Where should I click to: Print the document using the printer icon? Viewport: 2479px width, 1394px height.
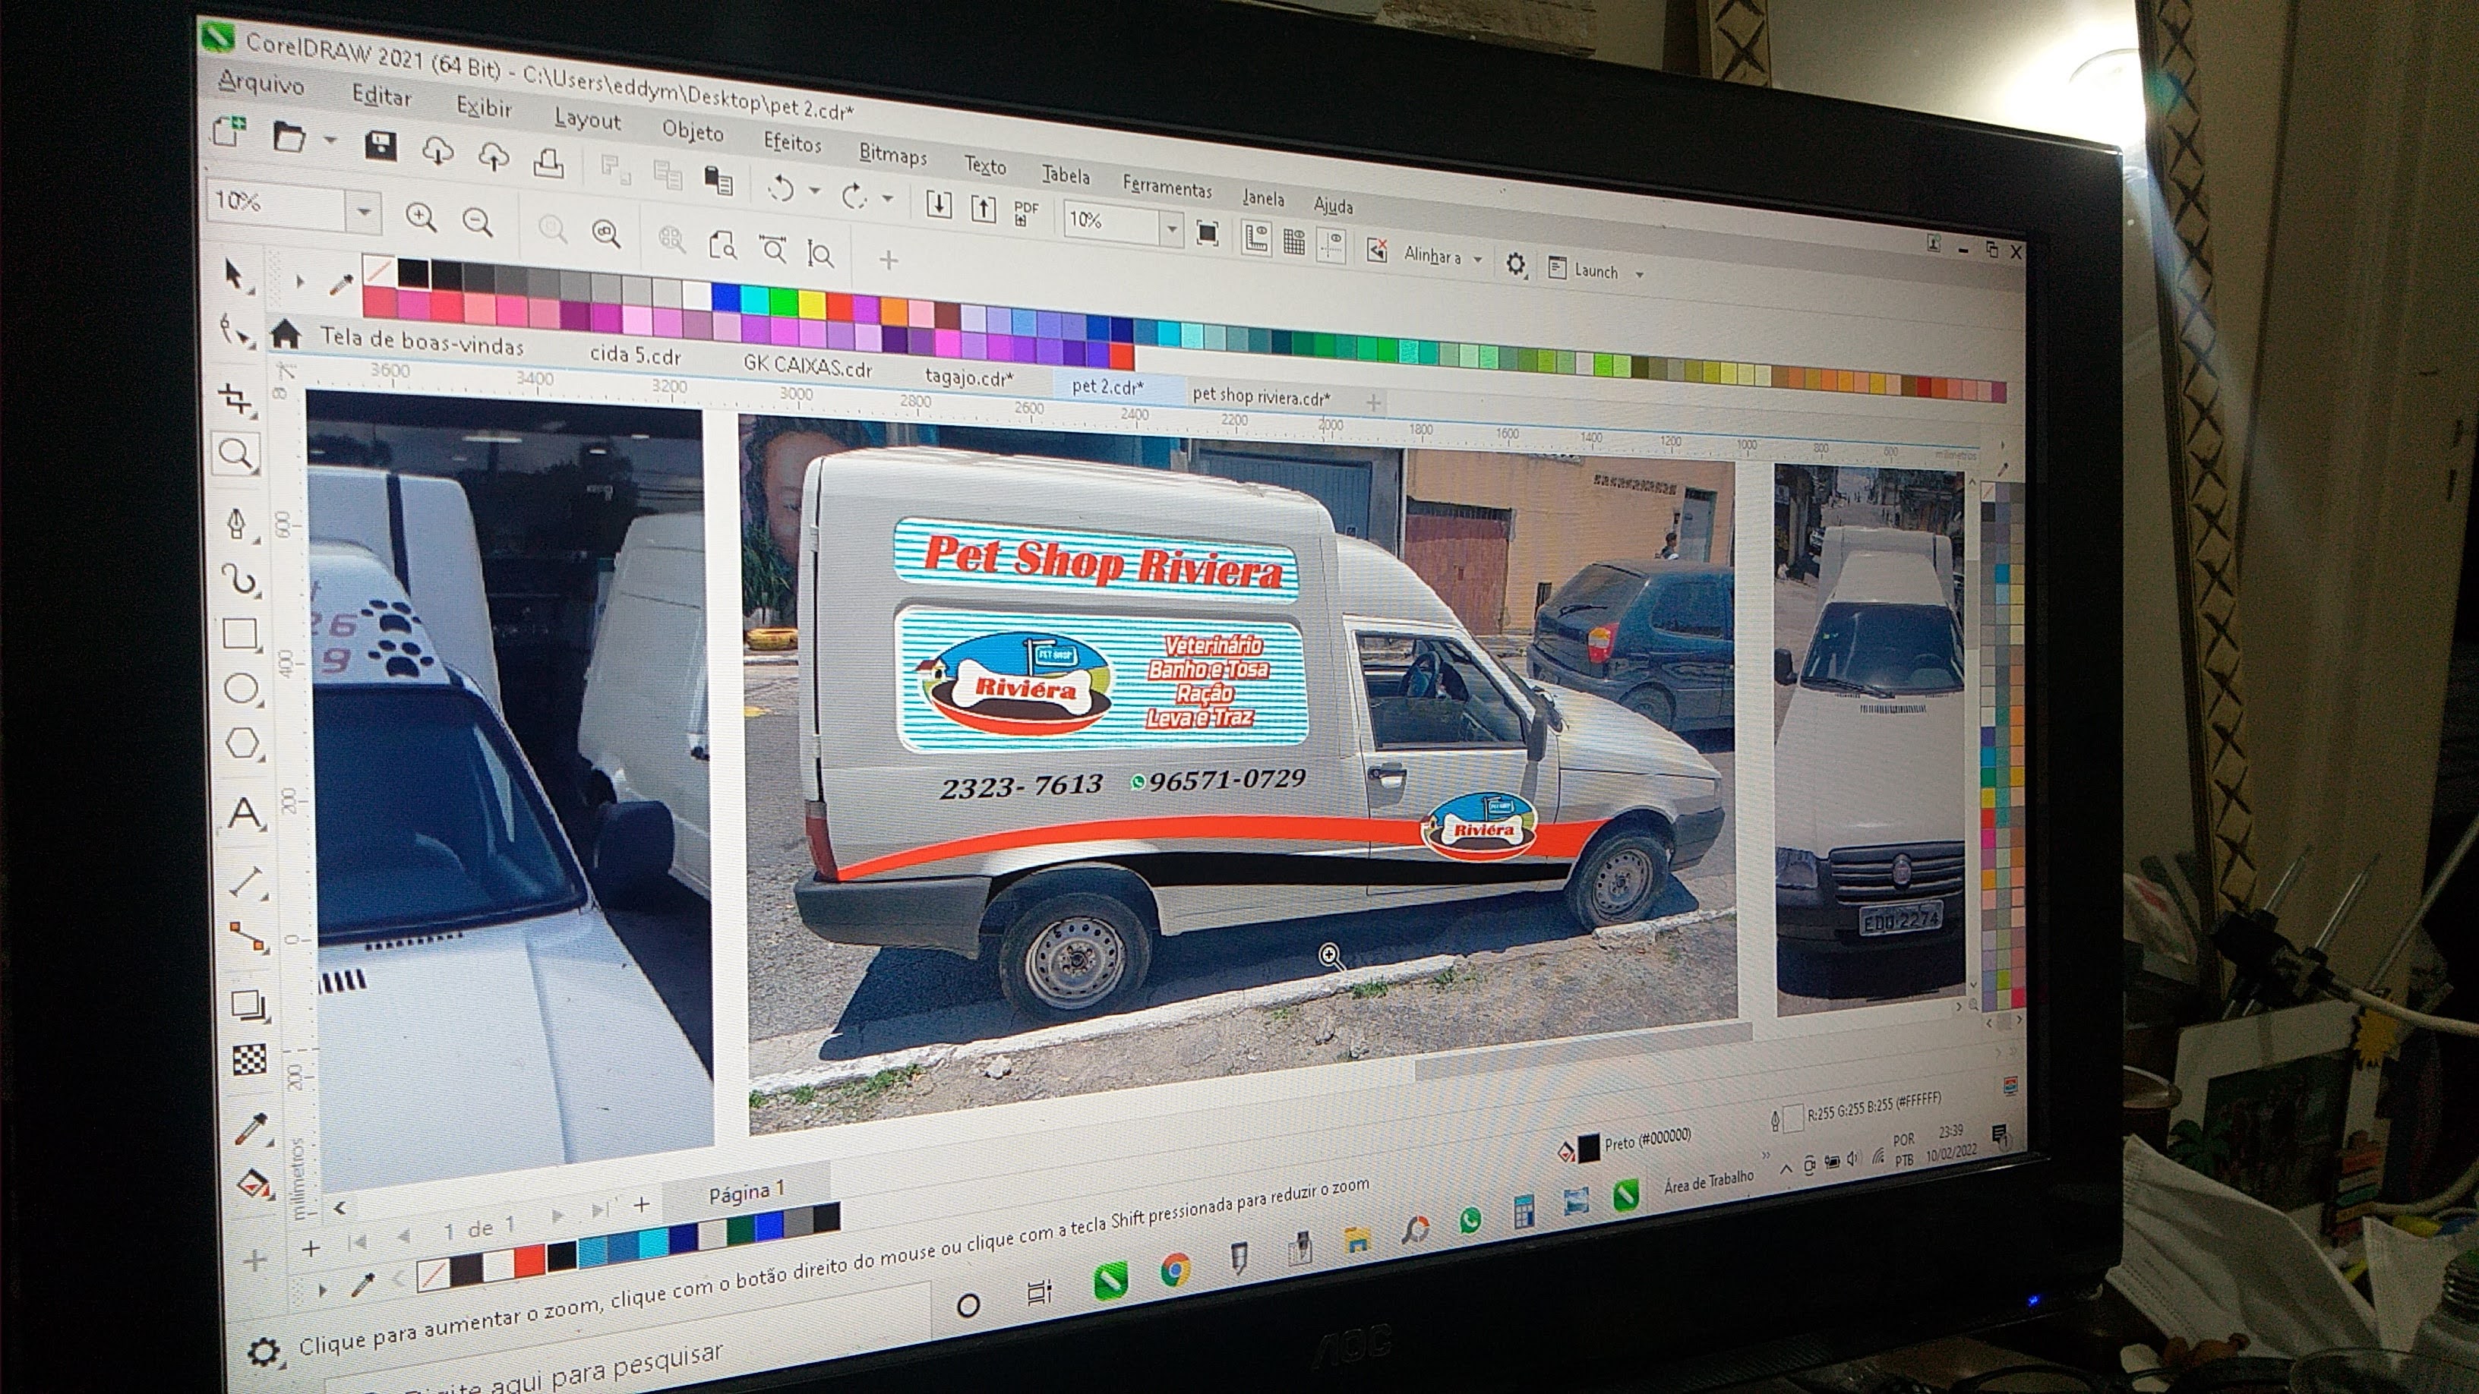(548, 162)
